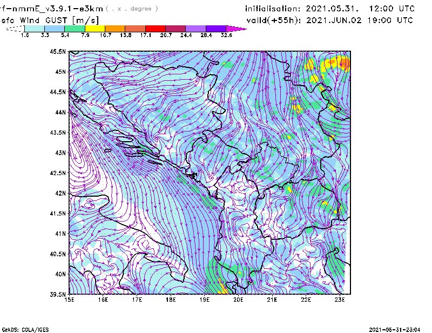Click the 17E longitude axis label
This screenshot has height=333, width=432.
click(137, 300)
